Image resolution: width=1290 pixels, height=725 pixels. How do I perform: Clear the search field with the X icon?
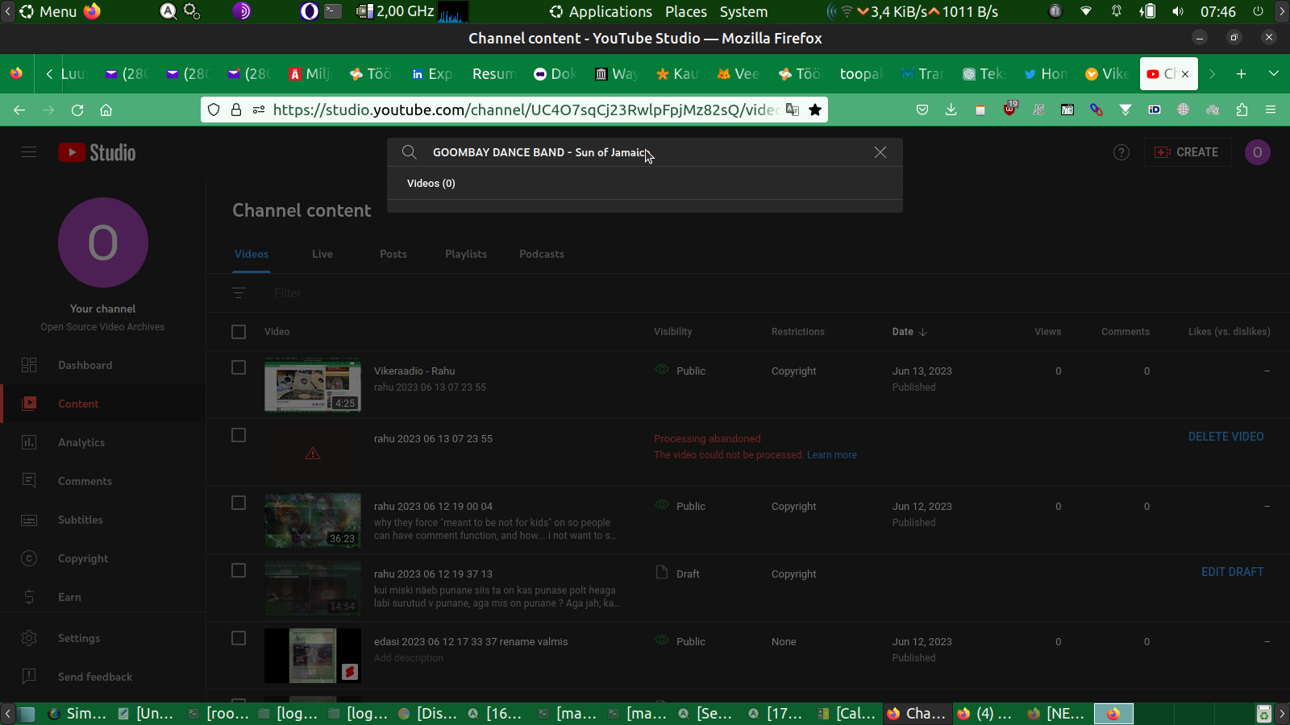click(x=880, y=152)
